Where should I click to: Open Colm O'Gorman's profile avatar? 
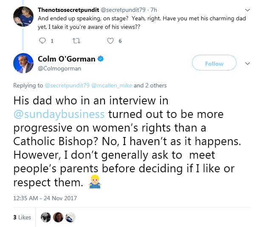click(x=23, y=63)
